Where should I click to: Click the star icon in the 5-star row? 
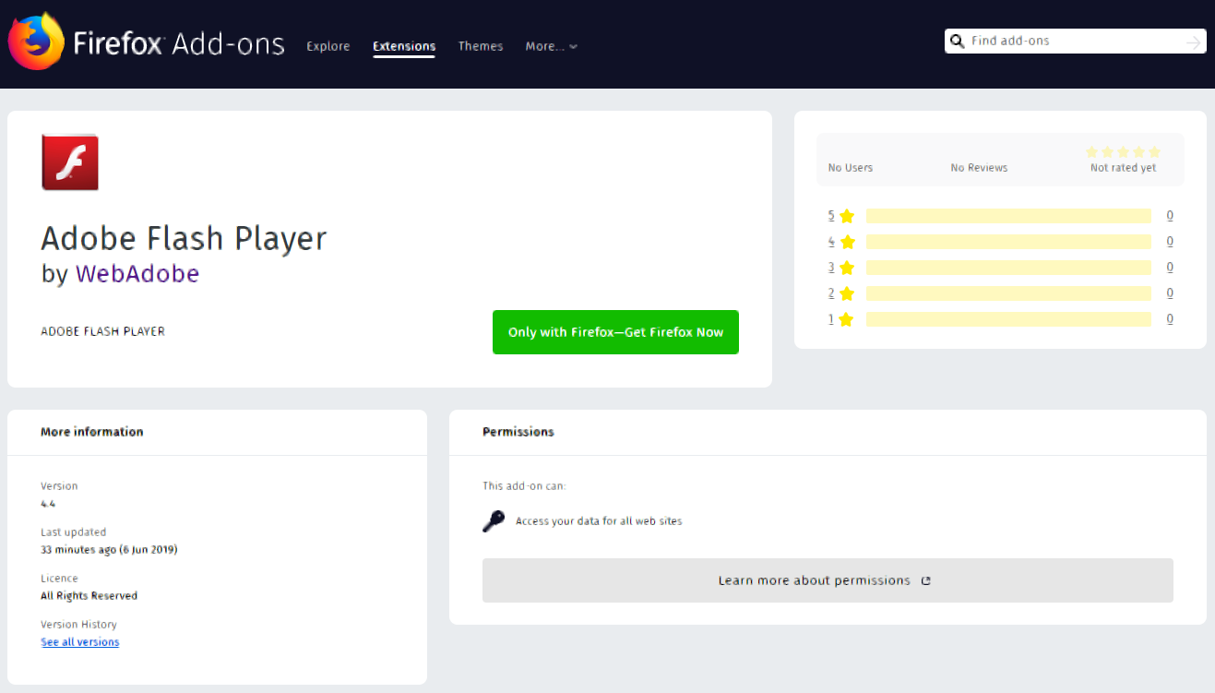tap(847, 216)
